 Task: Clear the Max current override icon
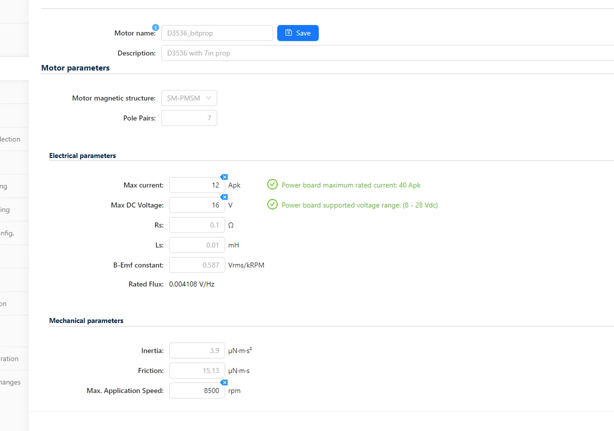[225, 177]
